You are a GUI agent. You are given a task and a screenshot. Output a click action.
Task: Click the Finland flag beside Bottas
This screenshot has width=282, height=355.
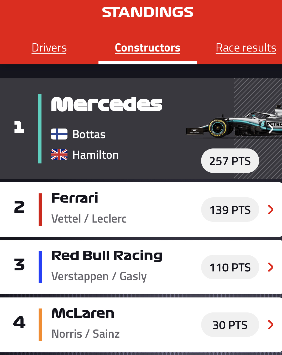(x=59, y=134)
